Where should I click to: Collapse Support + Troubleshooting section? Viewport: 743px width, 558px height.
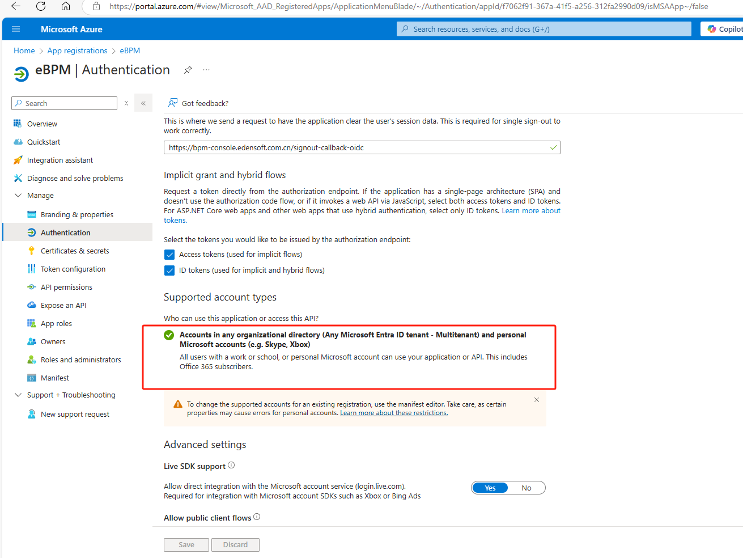(x=18, y=395)
